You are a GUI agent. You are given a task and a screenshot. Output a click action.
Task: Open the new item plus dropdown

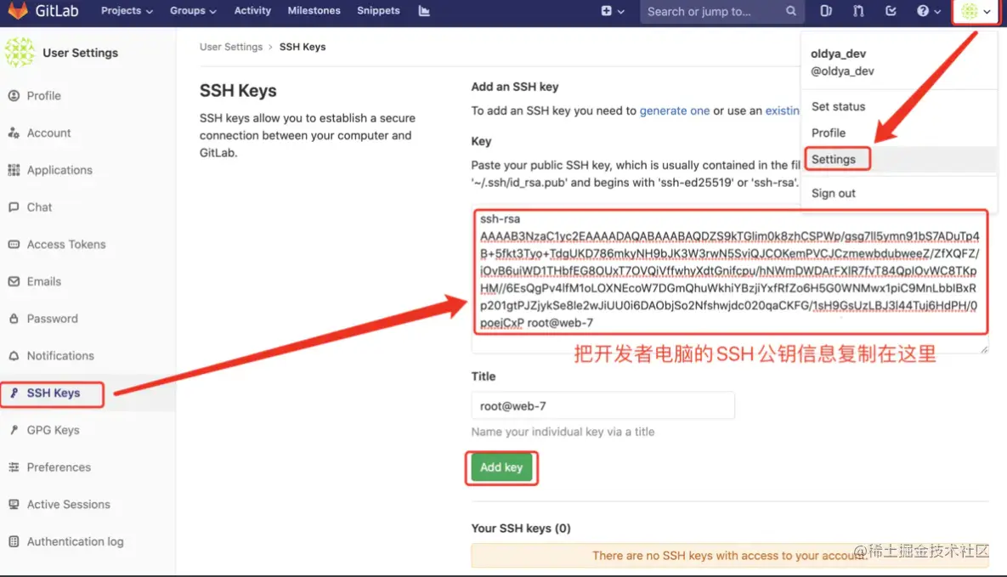612,11
